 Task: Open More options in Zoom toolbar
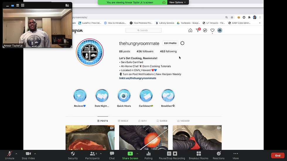[x=235, y=155]
